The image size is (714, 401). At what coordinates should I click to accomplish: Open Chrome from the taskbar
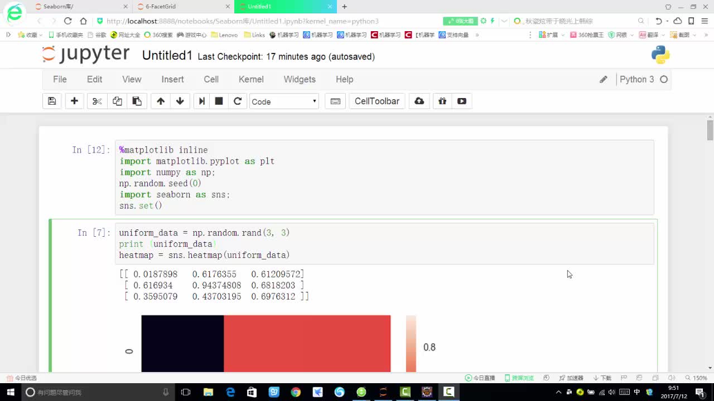[x=296, y=392]
